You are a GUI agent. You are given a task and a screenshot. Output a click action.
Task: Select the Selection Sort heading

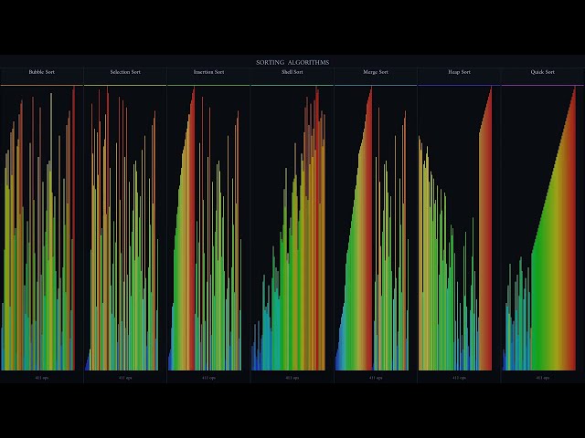(125, 72)
